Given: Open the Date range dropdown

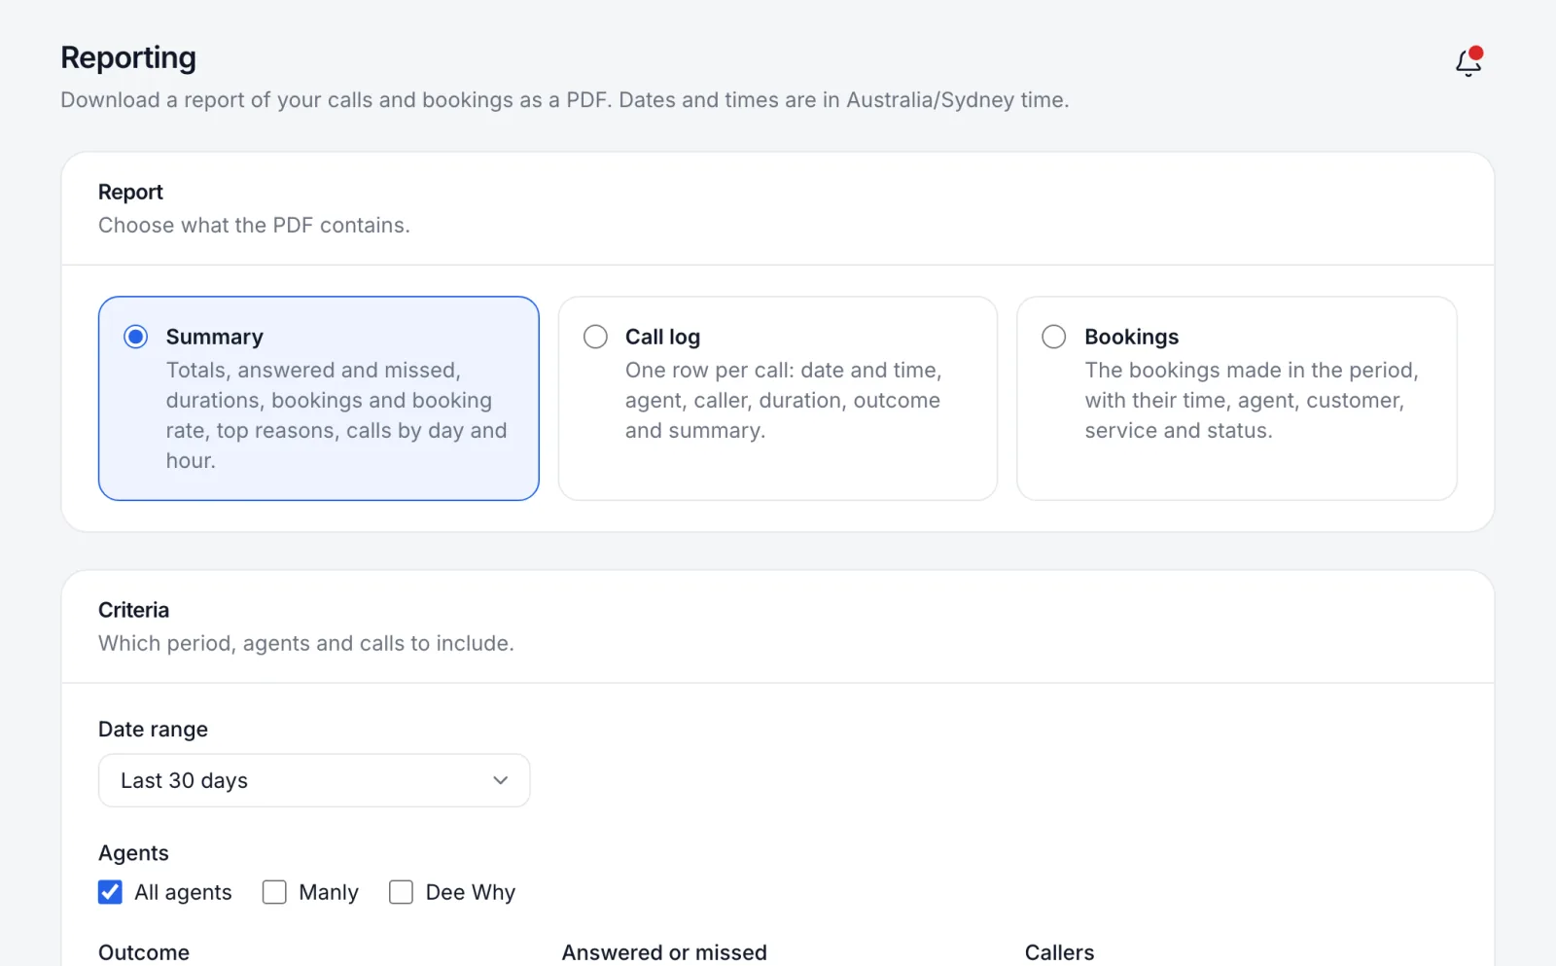Looking at the screenshot, I should click(x=314, y=780).
